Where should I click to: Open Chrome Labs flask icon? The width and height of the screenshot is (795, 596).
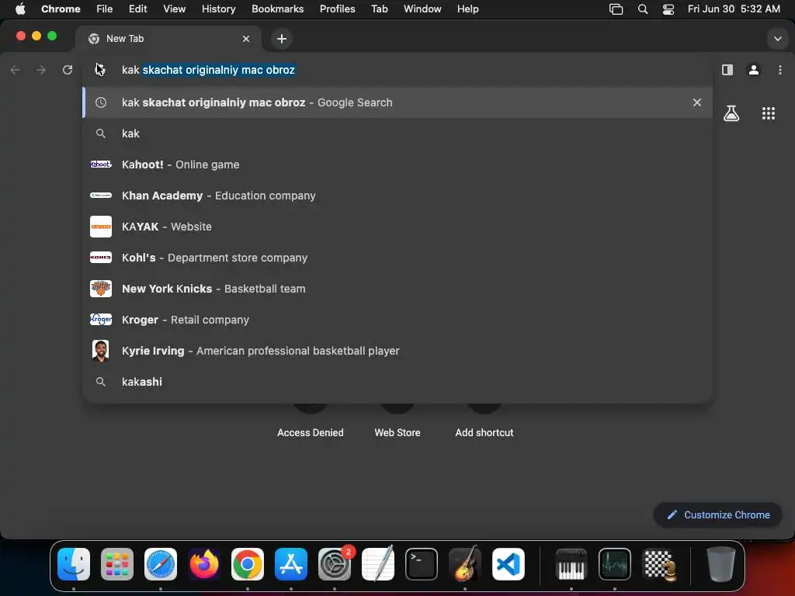click(731, 113)
